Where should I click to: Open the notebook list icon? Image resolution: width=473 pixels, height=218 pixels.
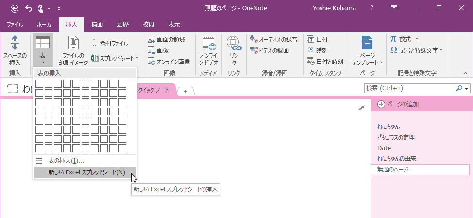pyautogui.click(x=13, y=89)
